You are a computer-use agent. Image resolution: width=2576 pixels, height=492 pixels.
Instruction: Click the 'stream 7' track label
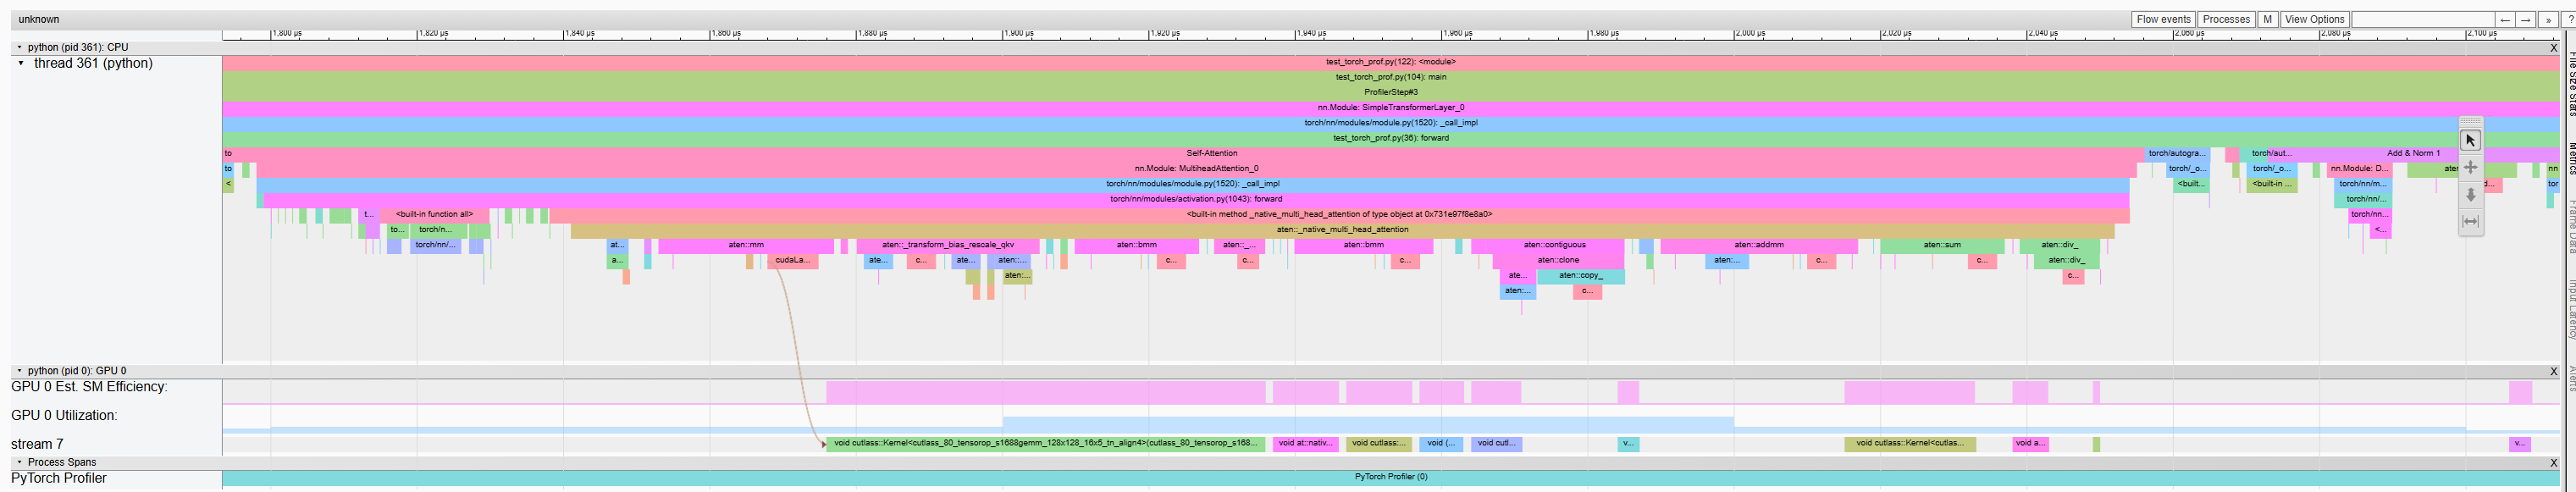(x=37, y=444)
